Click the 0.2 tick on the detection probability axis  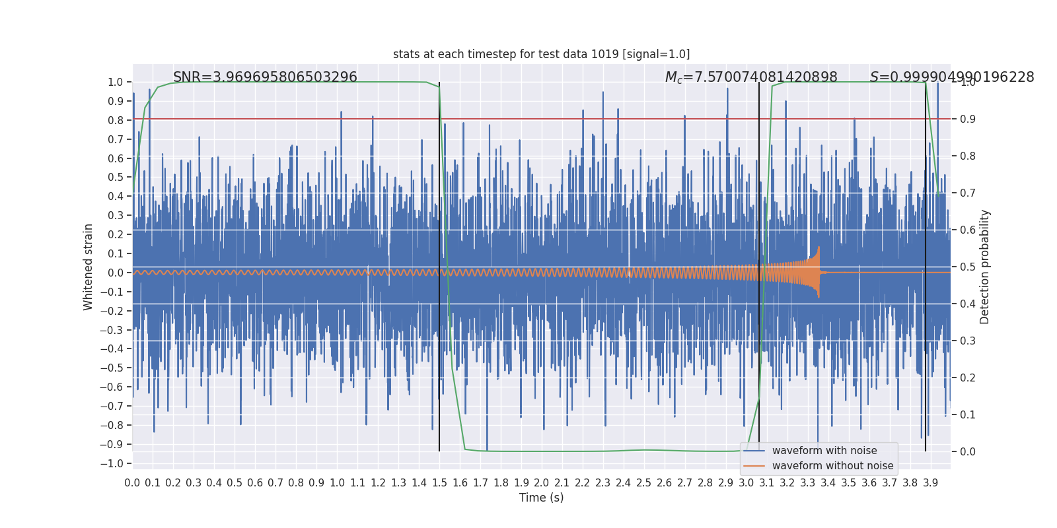tap(968, 378)
